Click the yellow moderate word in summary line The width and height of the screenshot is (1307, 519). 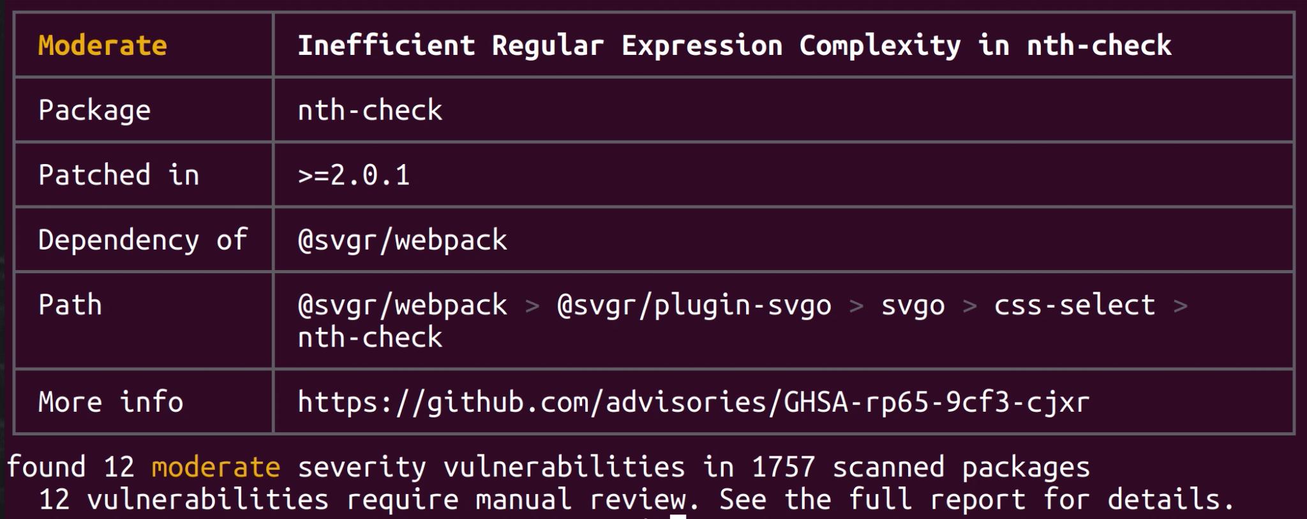[x=216, y=467]
